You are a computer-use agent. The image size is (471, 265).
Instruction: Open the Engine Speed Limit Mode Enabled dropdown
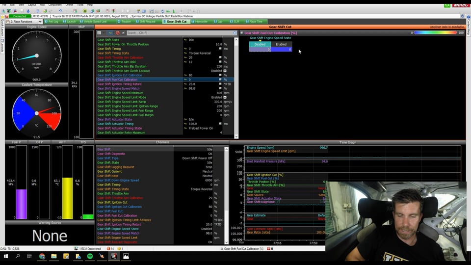(225, 97)
